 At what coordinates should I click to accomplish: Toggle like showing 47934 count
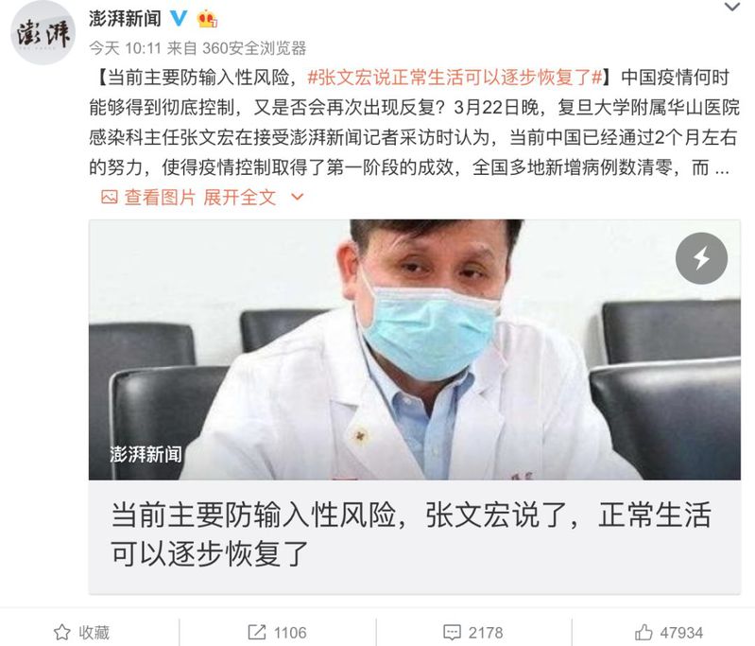(669, 632)
